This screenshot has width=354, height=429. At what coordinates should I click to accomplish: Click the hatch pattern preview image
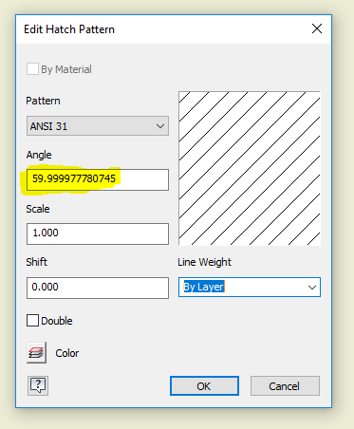pos(250,168)
